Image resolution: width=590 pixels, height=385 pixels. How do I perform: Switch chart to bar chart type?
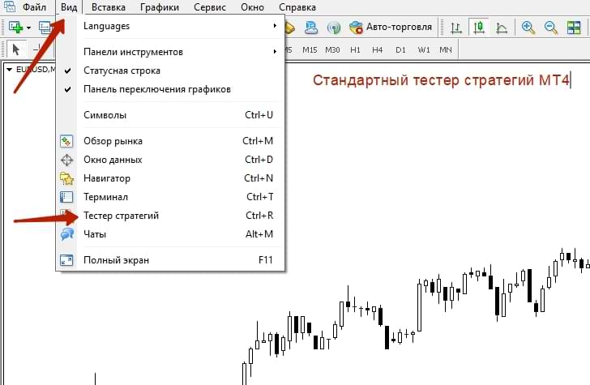[x=456, y=28]
